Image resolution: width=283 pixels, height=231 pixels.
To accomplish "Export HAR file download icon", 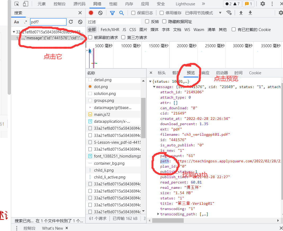I will pyautogui.click(x=250, y=13).
